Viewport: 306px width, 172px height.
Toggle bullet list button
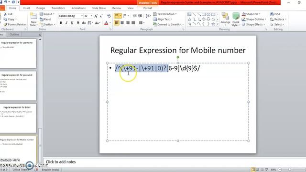117,16
